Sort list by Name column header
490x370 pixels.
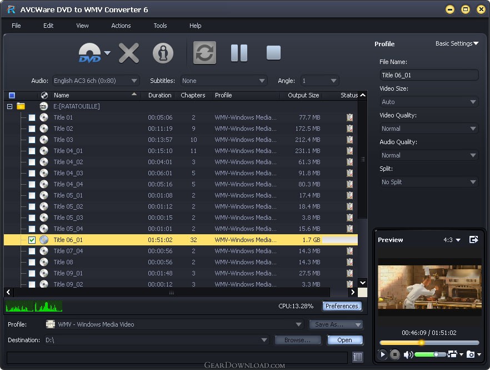[96, 95]
